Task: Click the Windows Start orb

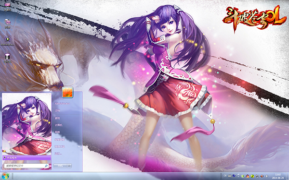Action: (5, 176)
